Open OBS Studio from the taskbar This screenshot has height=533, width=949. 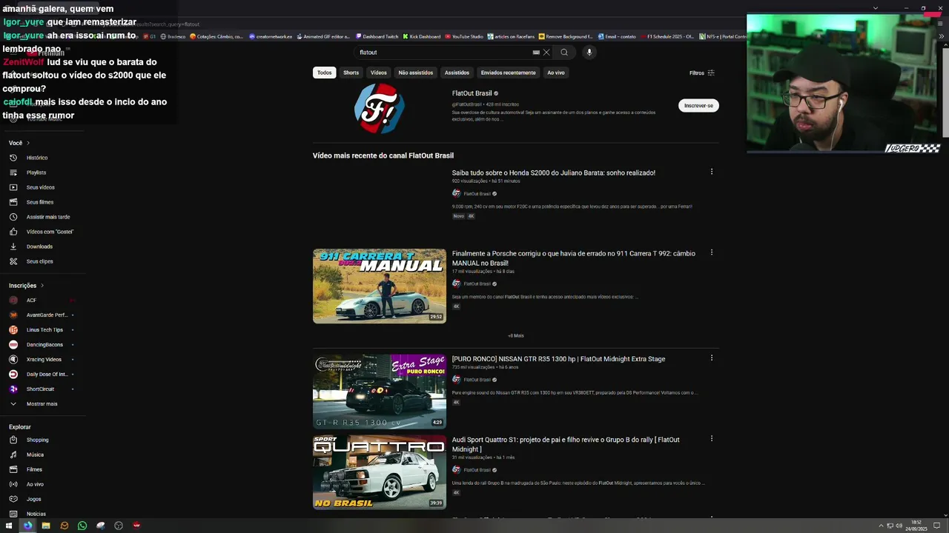(x=119, y=526)
